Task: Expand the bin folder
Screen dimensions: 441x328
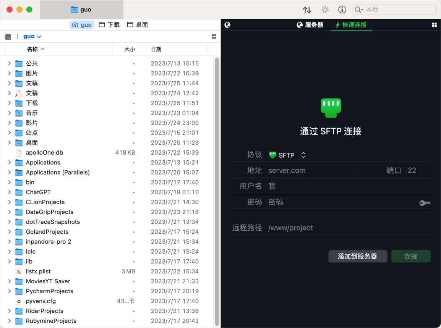Action: tap(9, 183)
